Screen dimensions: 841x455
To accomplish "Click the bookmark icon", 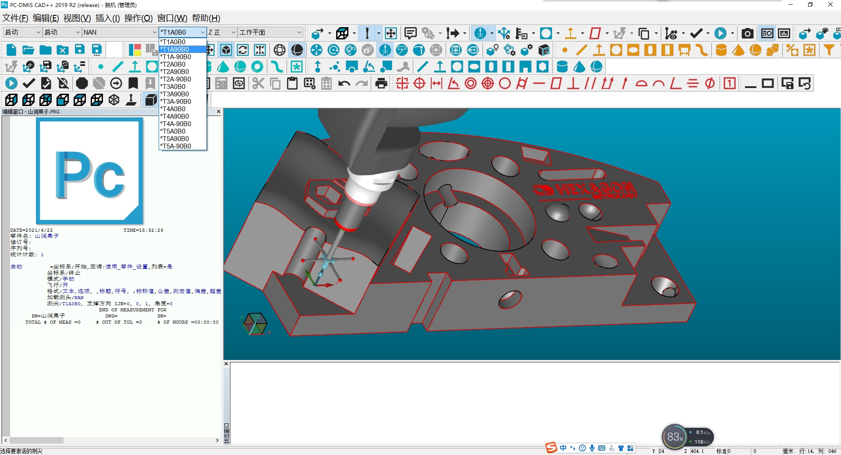I will pos(133,83).
